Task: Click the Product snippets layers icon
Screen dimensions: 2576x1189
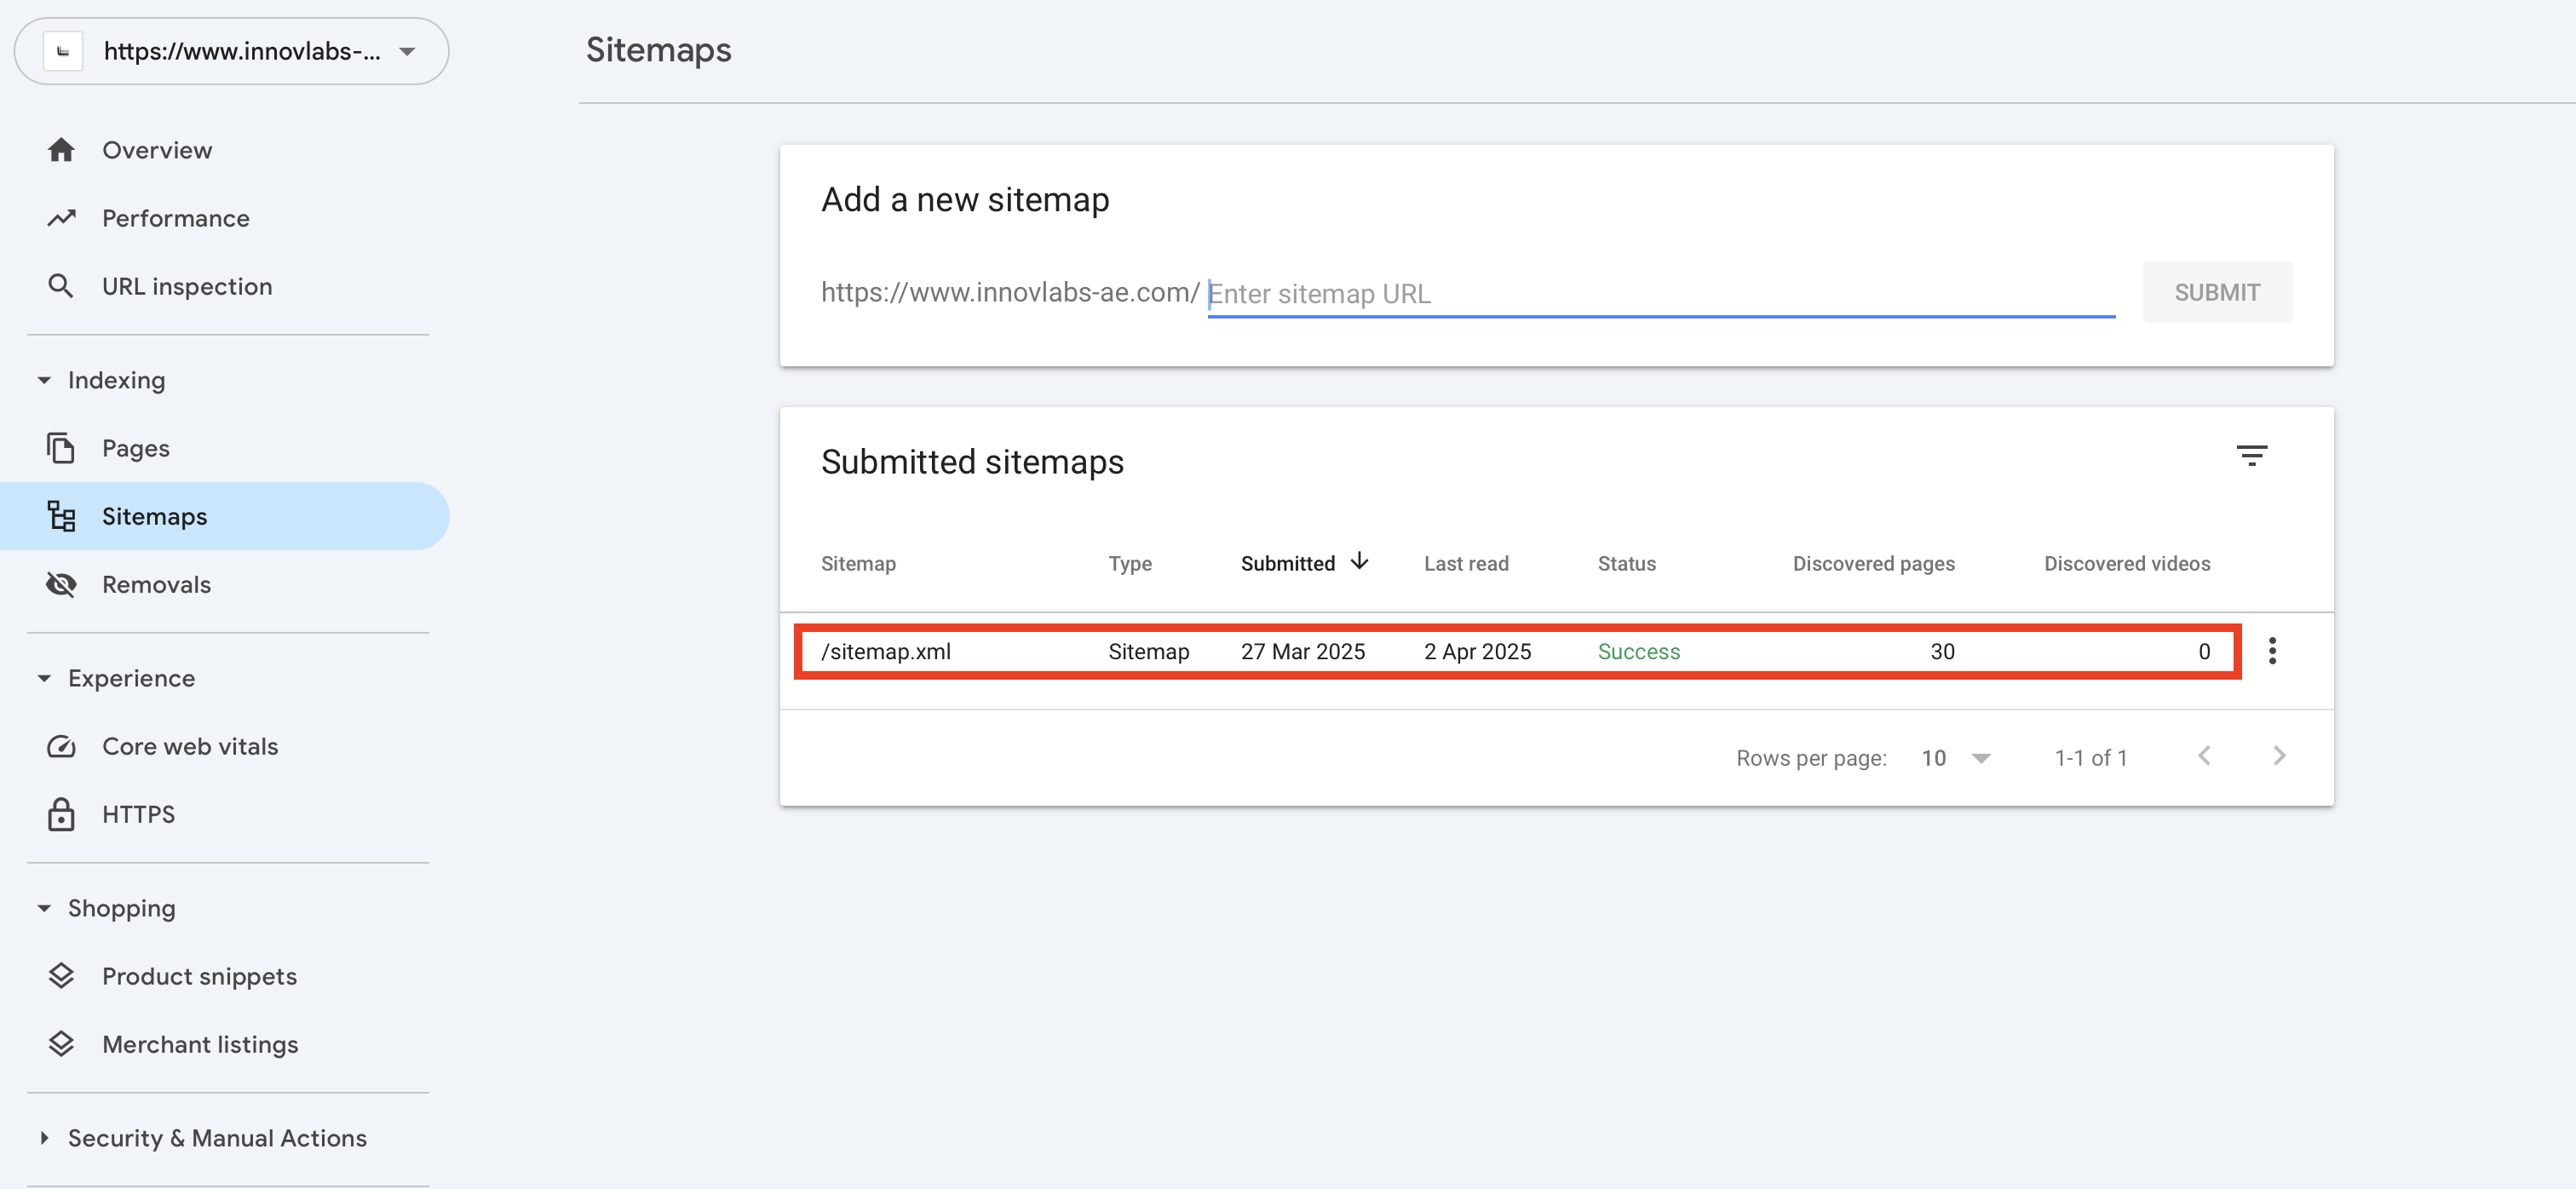Action: 61,976
